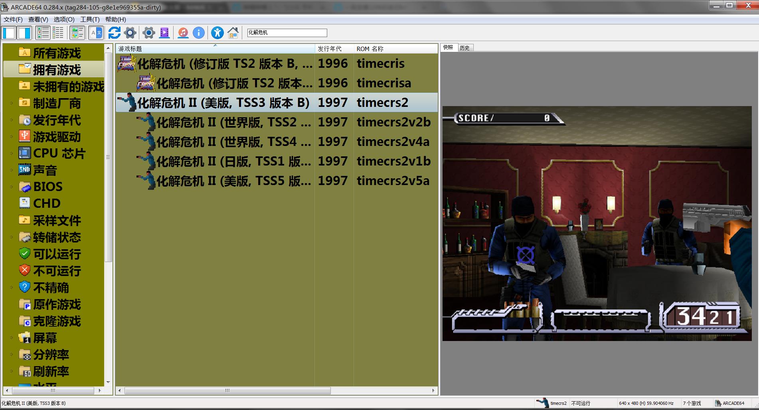Click the blue refresh arrows toolbar icon
This screenshot has width=759, height=410.
114,33
